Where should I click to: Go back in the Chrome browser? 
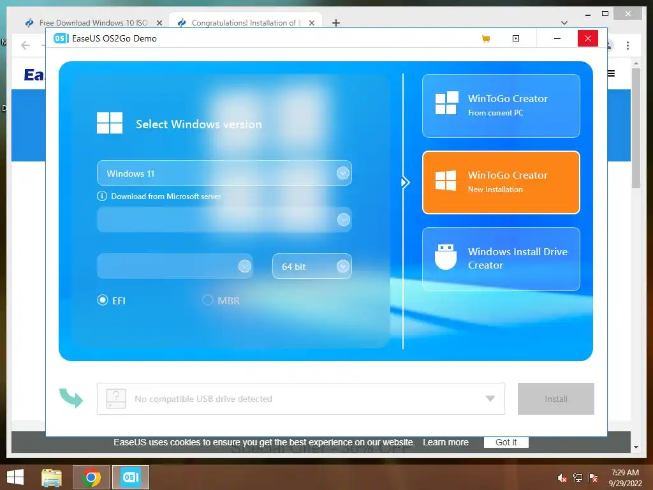tap(26, 45)
